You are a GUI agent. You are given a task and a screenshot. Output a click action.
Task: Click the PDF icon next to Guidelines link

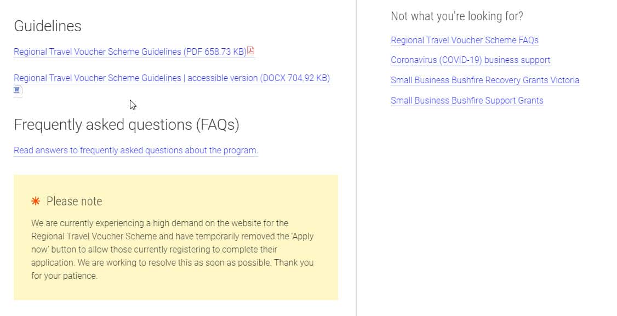tap(250, 50)
